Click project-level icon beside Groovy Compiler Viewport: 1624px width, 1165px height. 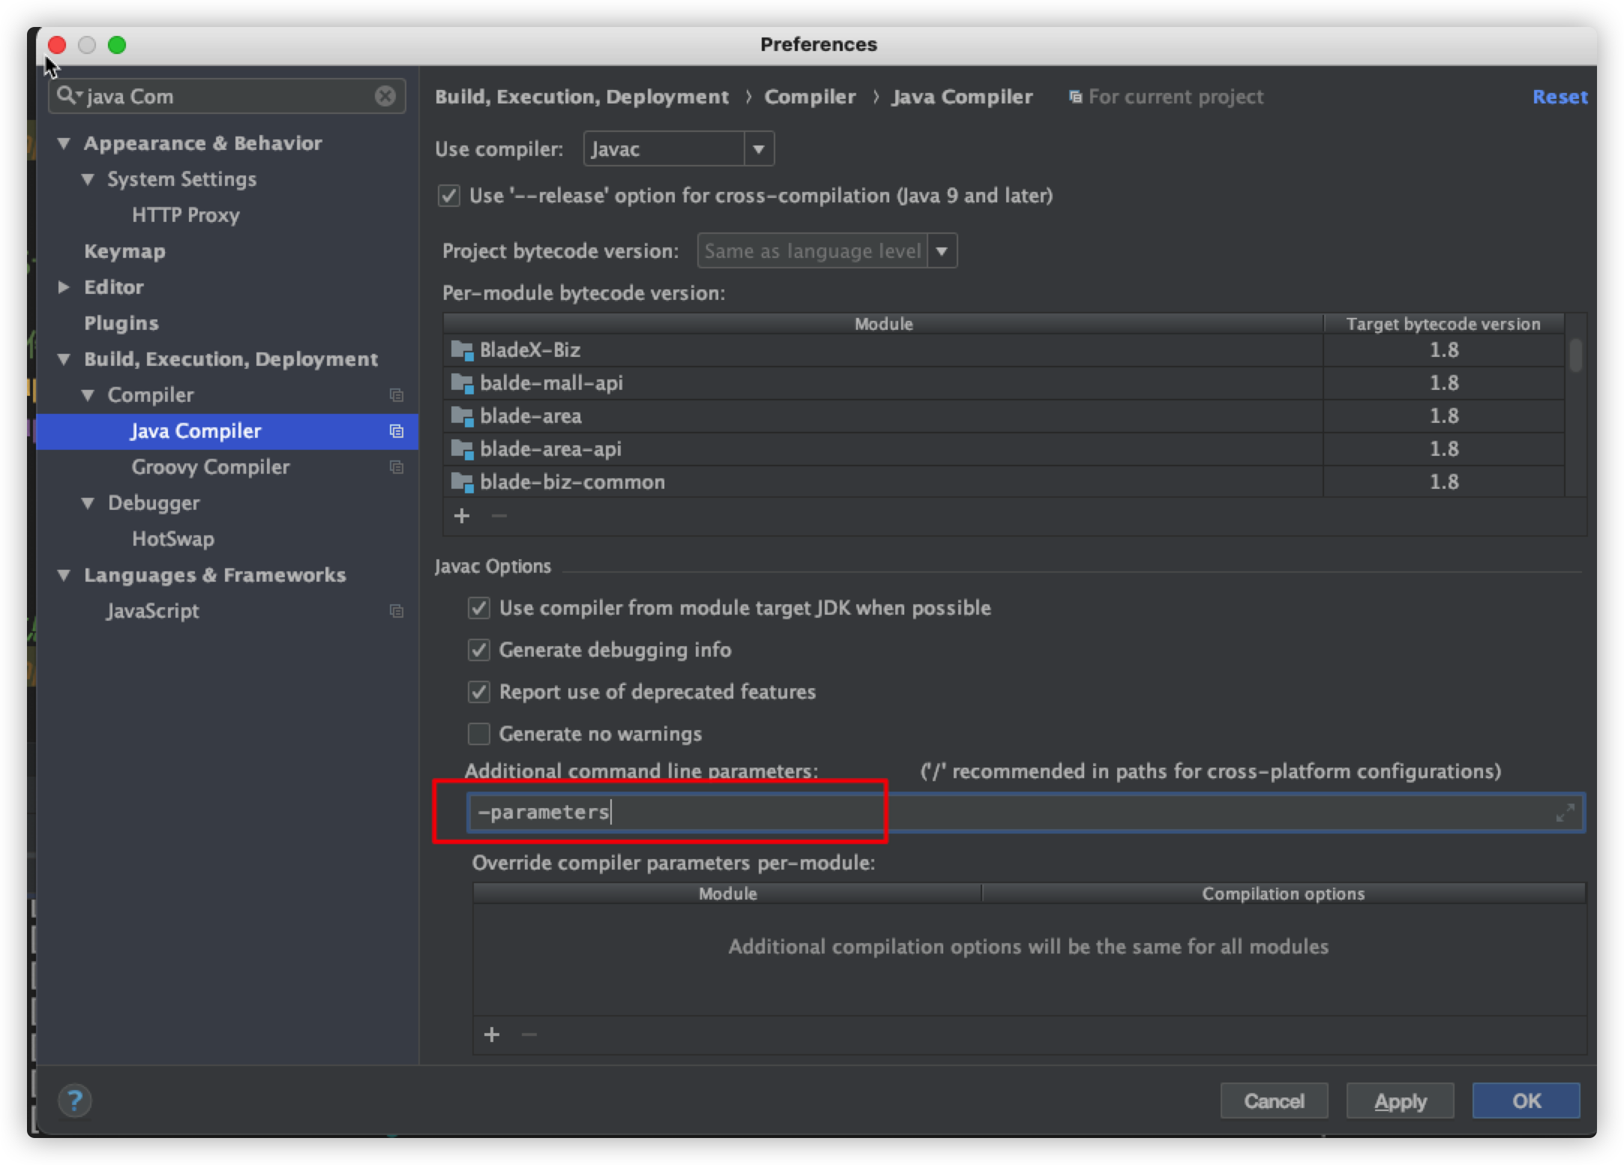(x=397, y=467)
